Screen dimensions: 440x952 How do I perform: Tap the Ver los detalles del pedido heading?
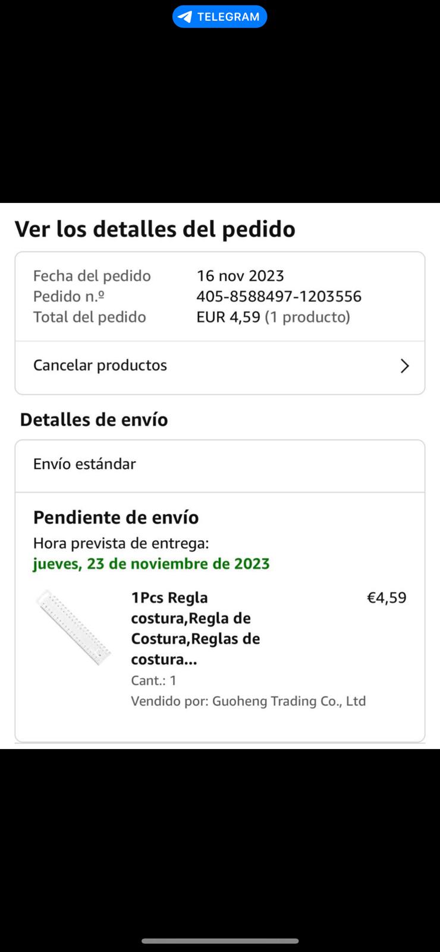pyautogui.click(x=155, y=230)
